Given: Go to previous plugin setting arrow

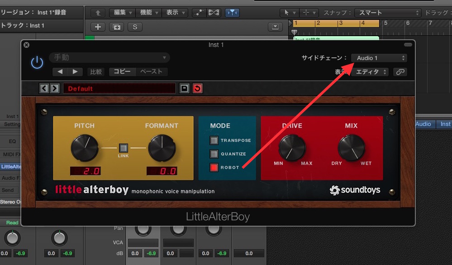Looking at the screenshot, I should tap(60, 72).
